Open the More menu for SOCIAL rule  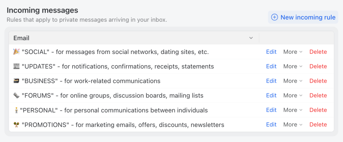(x=293, y=52)
